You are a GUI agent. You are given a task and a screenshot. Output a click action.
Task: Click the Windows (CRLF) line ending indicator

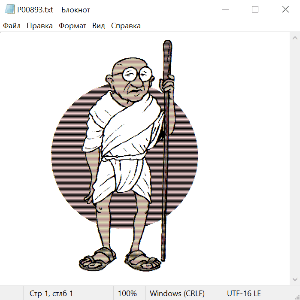click(x=177, y=294)
